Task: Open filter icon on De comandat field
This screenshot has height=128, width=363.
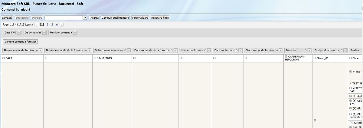Action: [x=44, y=32]
